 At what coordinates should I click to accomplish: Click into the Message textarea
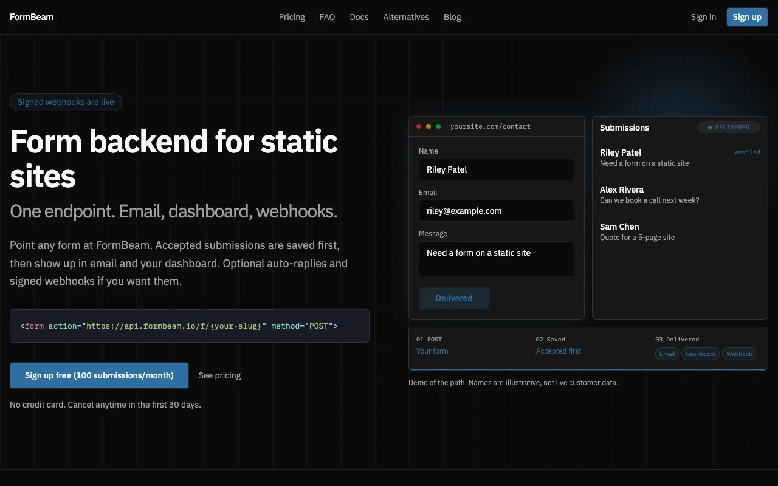(497, 259)
